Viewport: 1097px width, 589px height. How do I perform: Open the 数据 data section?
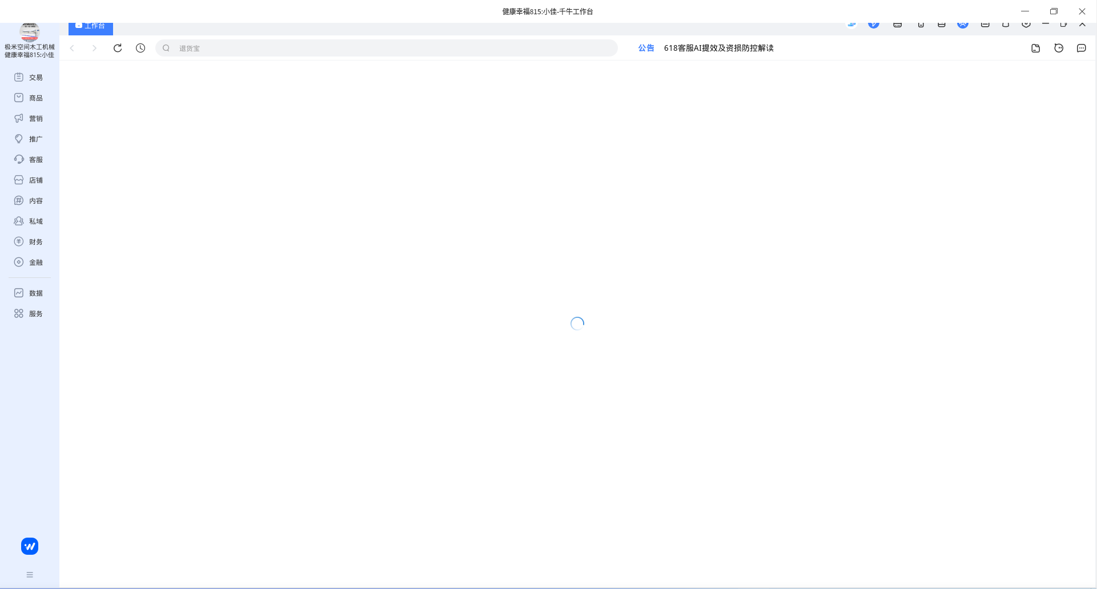point(30,293)
